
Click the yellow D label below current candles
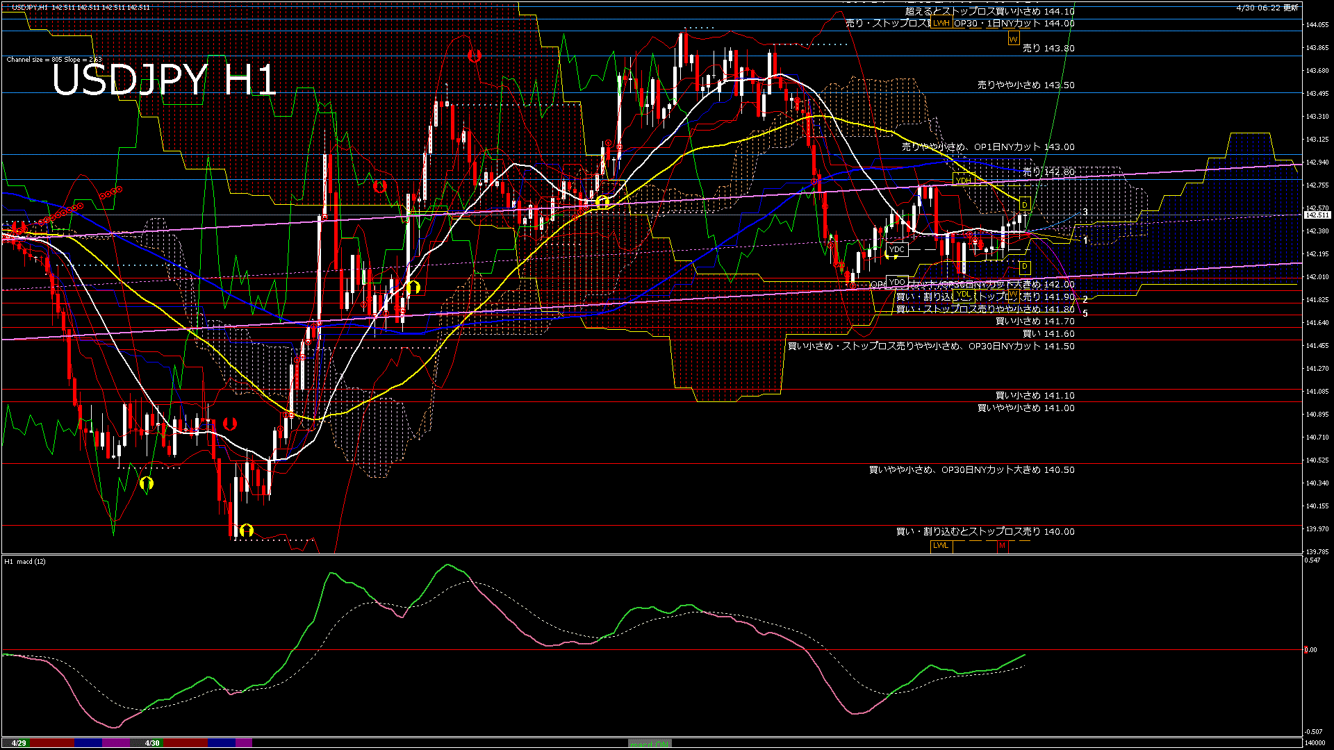tap(1024, 267)
